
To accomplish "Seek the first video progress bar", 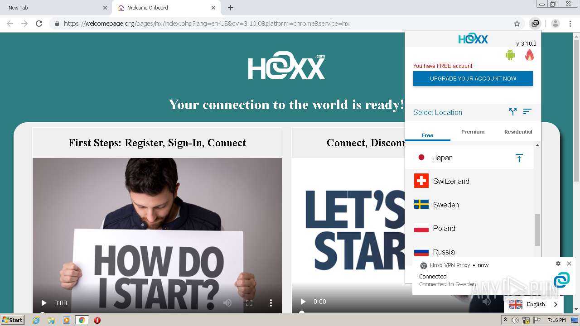I will (x=157, y=313).
